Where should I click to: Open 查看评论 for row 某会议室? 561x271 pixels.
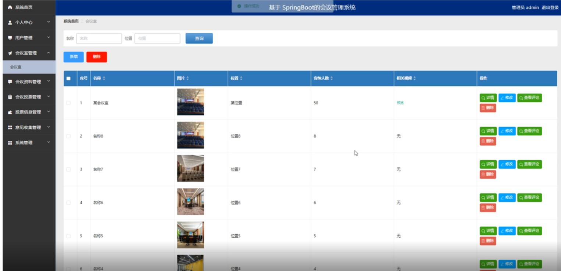pos(529,98)
